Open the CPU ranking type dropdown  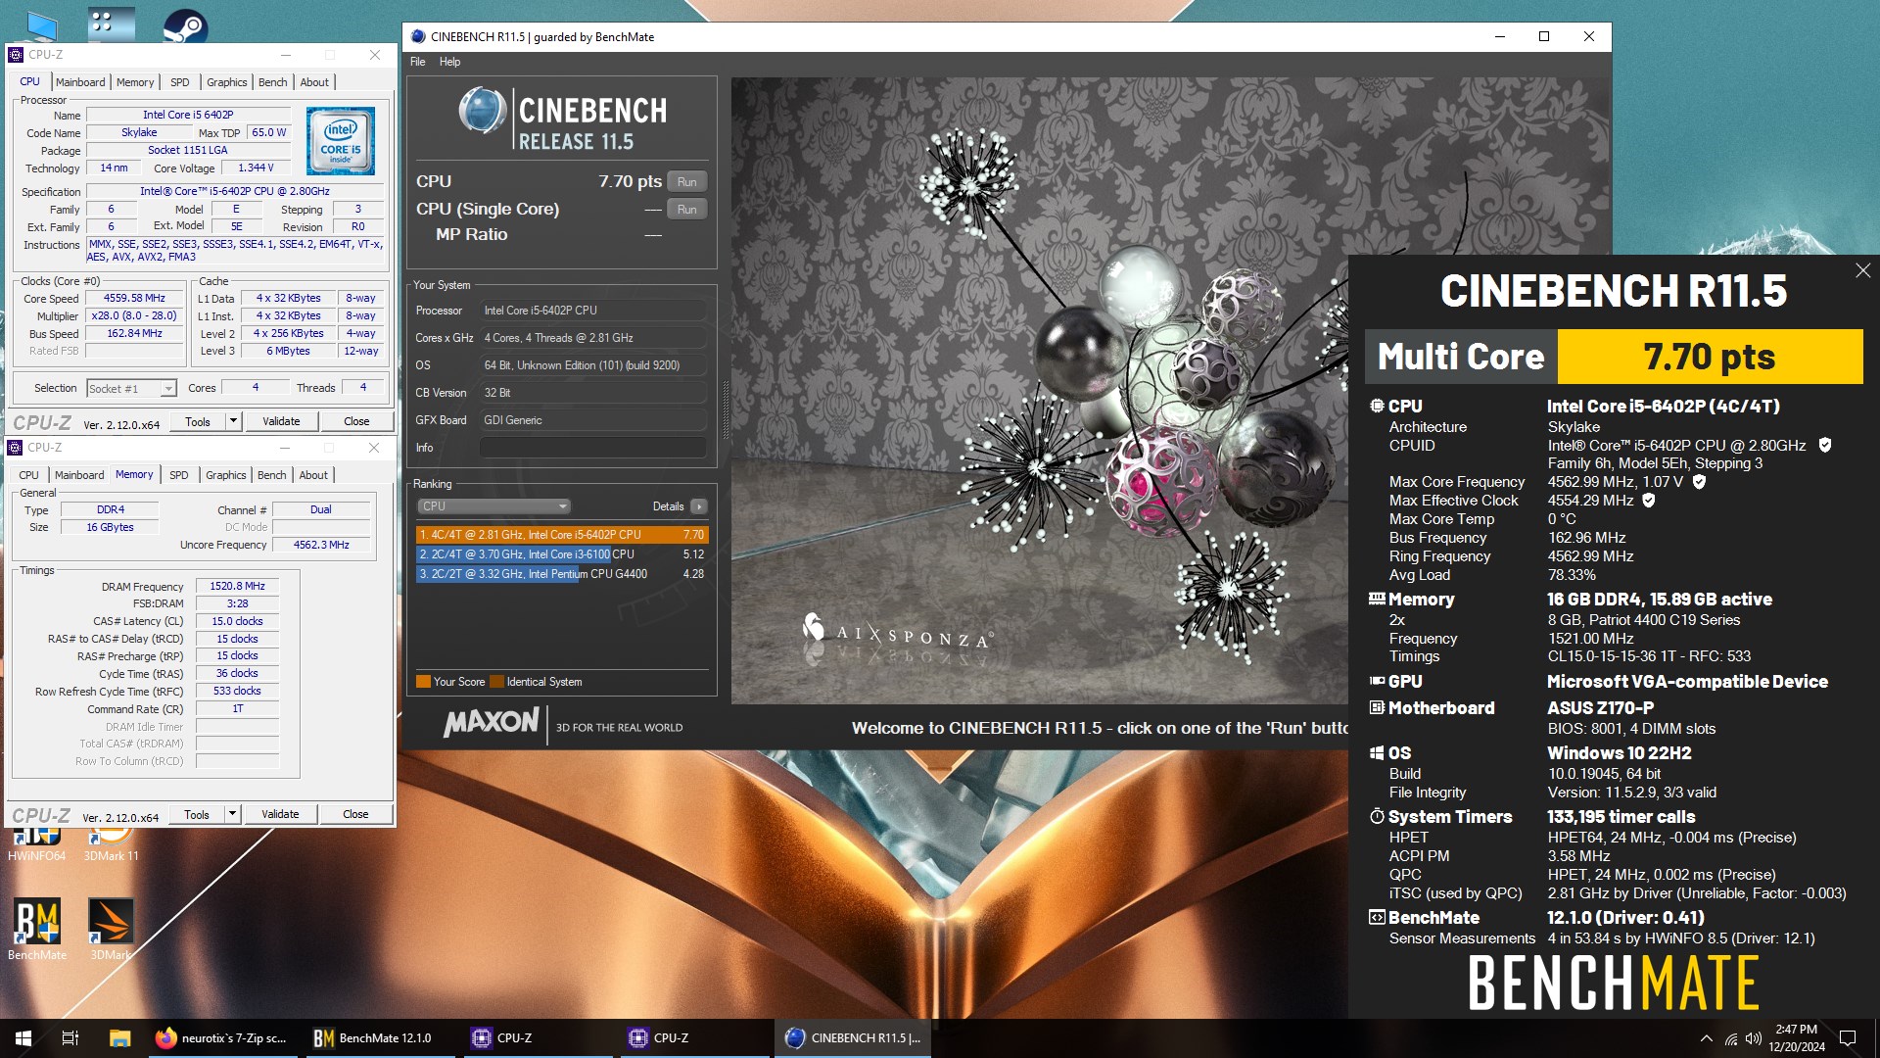pyautogui.click(x=494, y=506)
